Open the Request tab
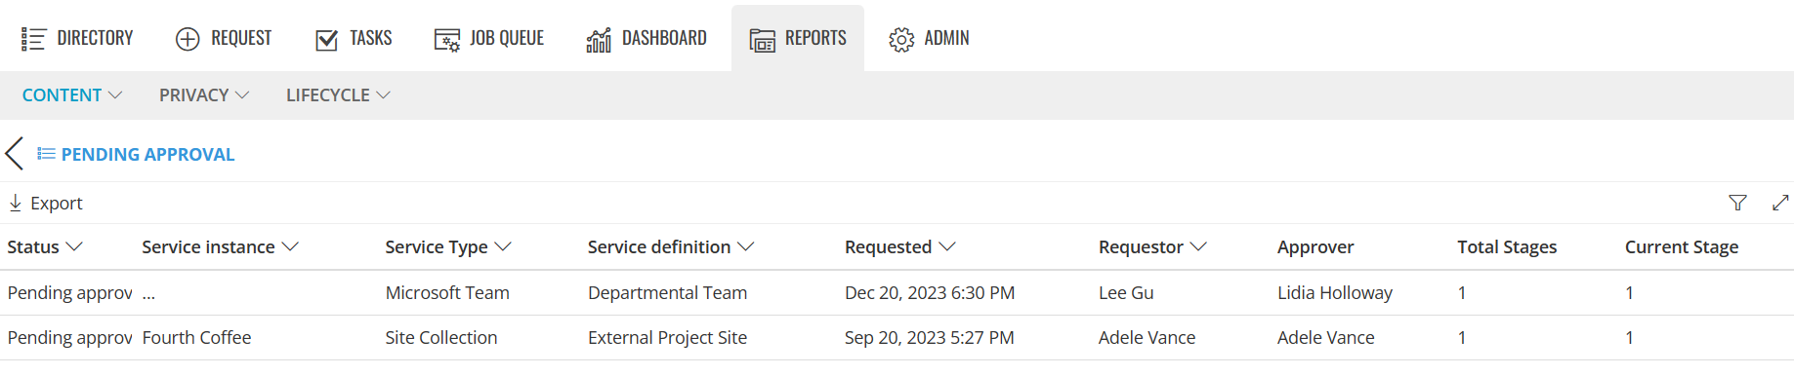The image size is (1794, 376). pyautogui.click(x=224, y=38)
